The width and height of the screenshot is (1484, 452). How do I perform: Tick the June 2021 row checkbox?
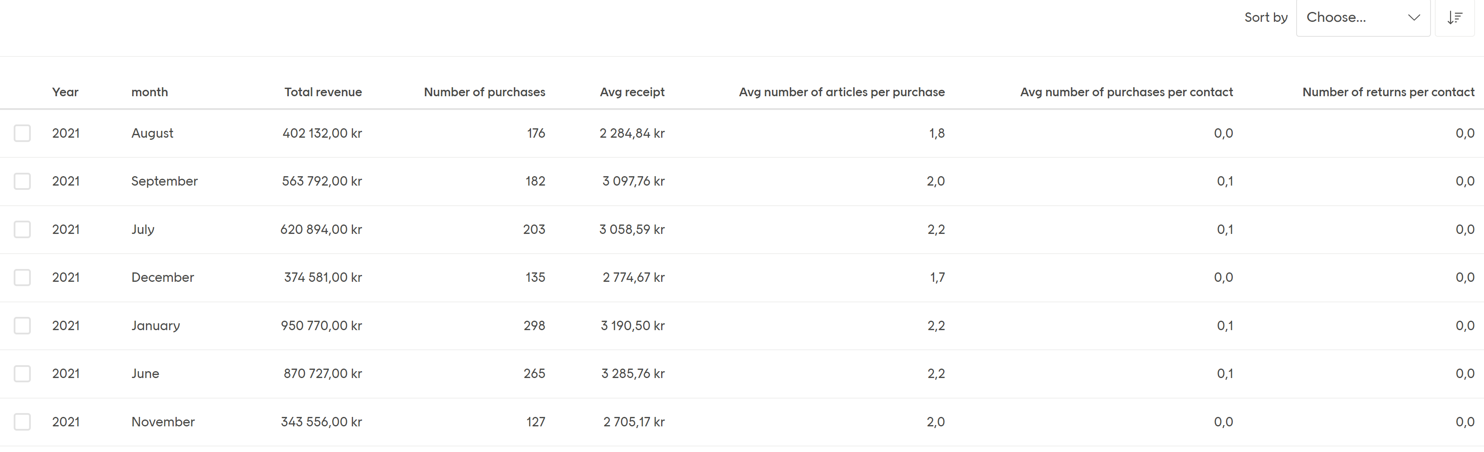click(x=22, y=373)
